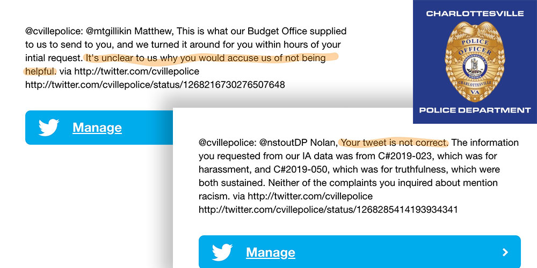Viewport: 537px width, 268px height.
Task: Click the CHARLOTTESVILLE heading on the logo
Action: tap(475, 14)
